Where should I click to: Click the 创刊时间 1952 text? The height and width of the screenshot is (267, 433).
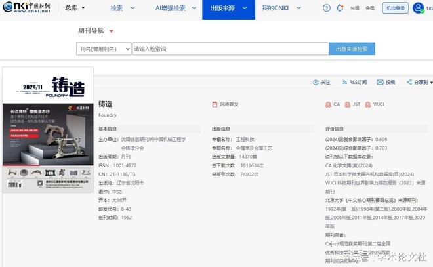(115, 218)
